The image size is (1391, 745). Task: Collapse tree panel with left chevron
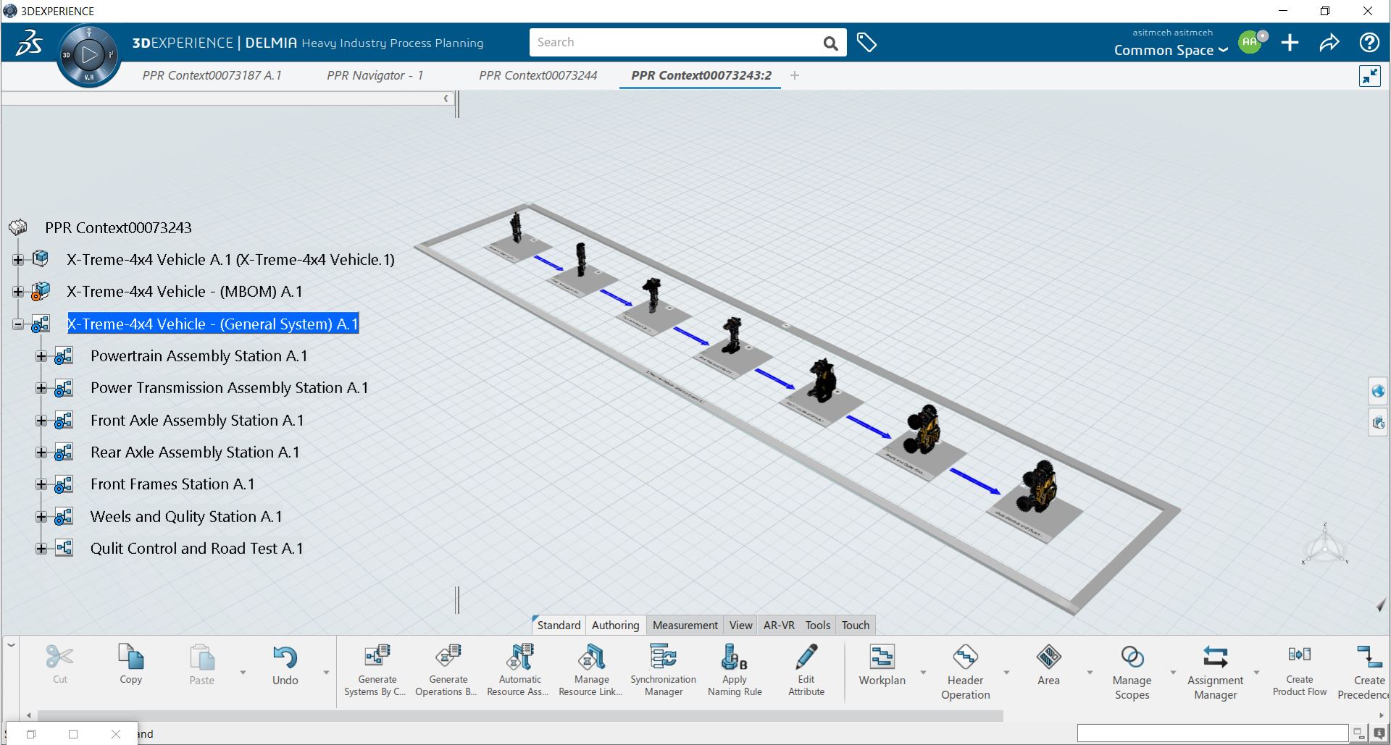(446, 98)
